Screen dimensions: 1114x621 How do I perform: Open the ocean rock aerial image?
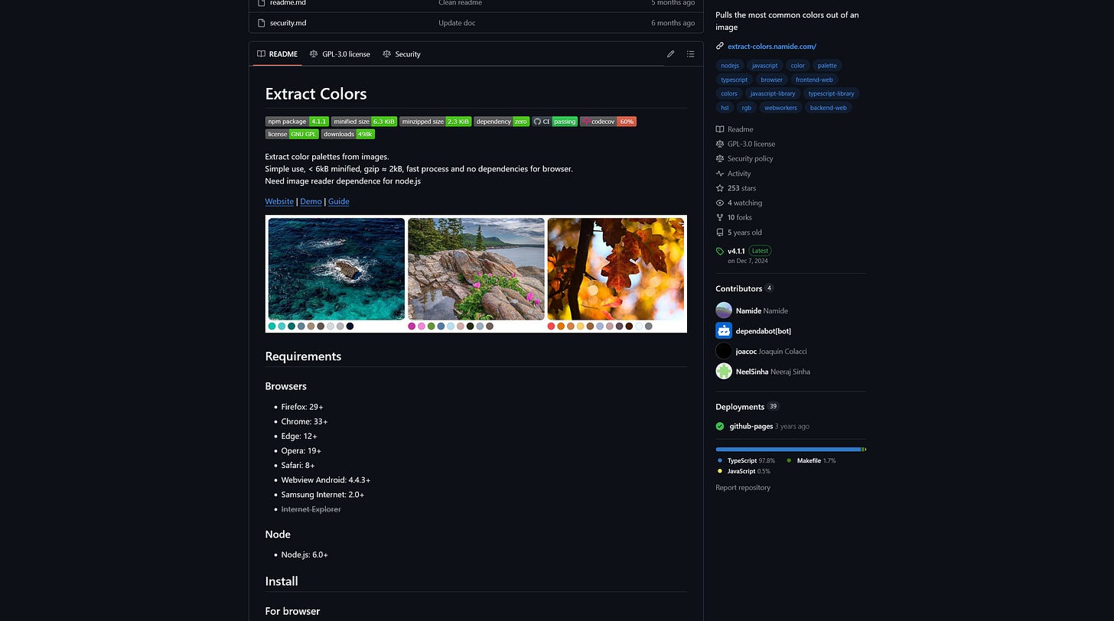pyautogui.click(x=337, y=268)
